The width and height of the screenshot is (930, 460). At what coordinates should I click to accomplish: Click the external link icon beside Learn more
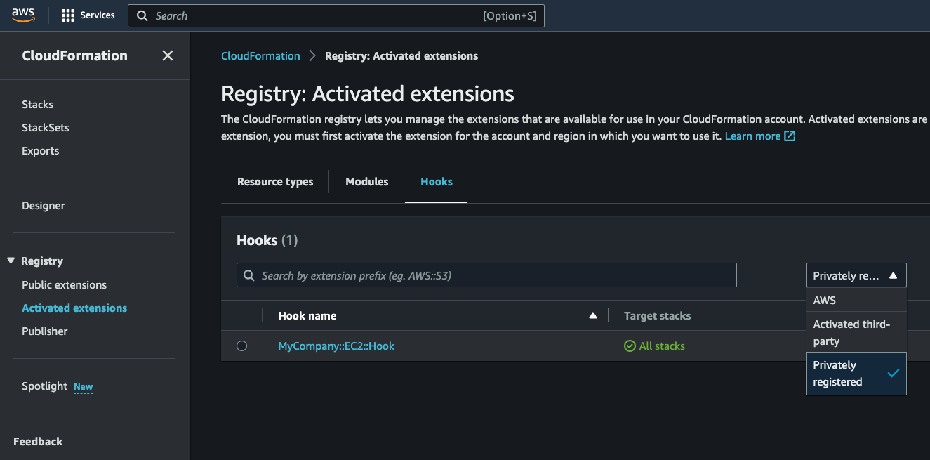click(x=790, y=136)
